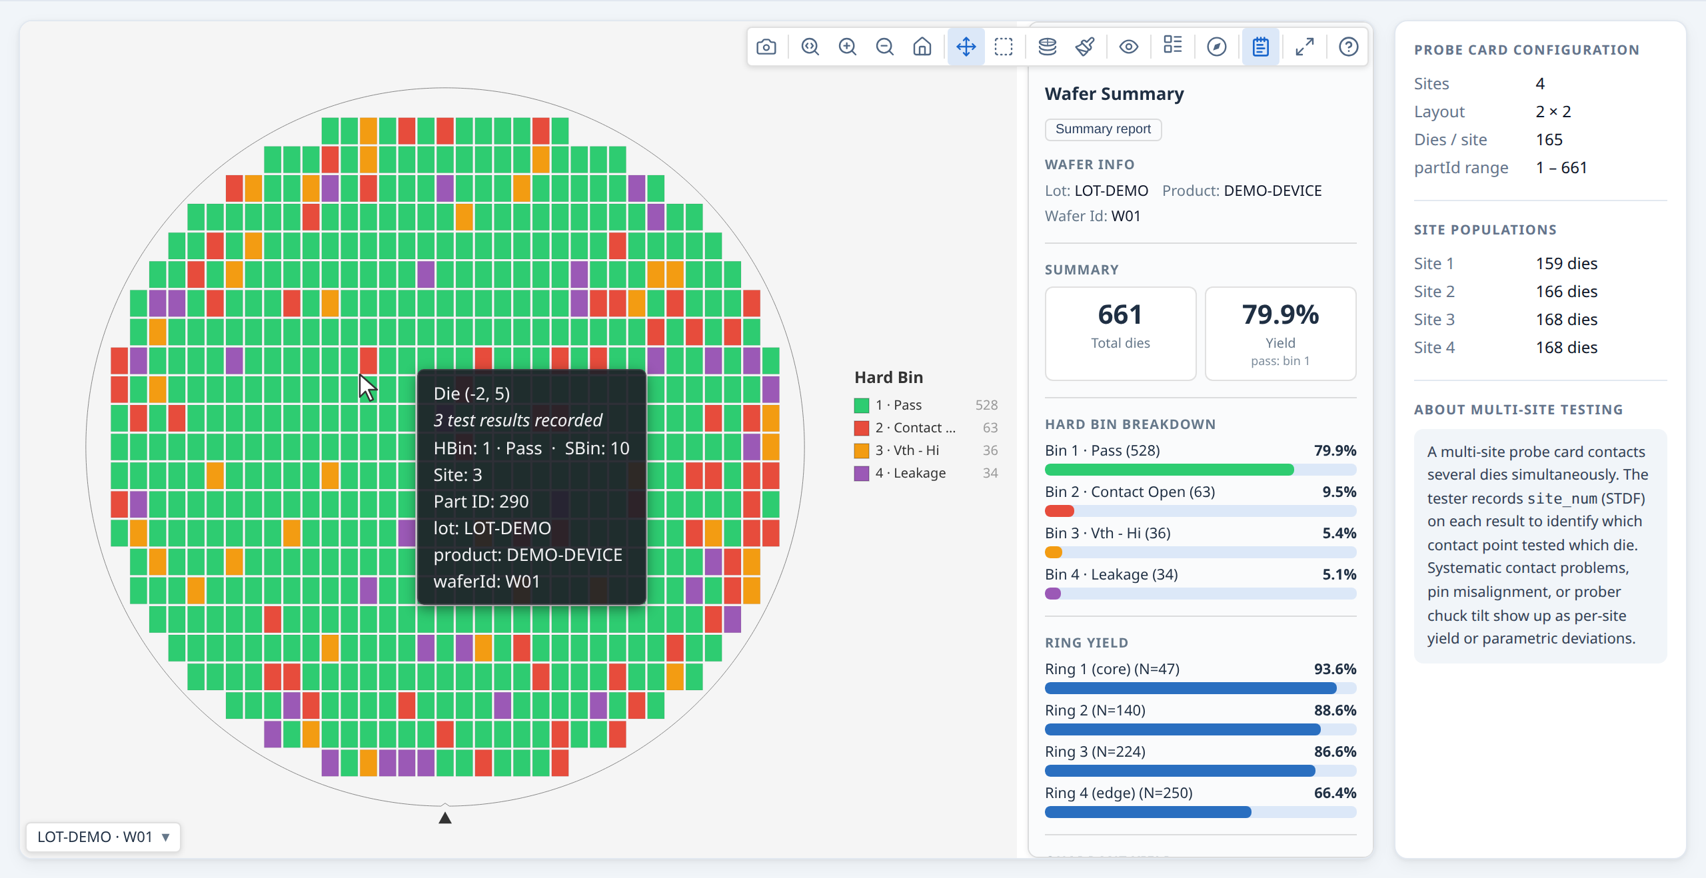Click the 'Lot: LOT-DEMO' text

coord(1096,191)
